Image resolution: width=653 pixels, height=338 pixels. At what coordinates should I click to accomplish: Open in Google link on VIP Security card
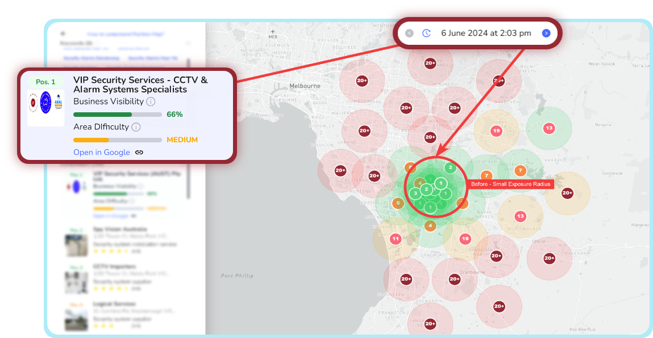pyautogui.click(x=102, y=153)
